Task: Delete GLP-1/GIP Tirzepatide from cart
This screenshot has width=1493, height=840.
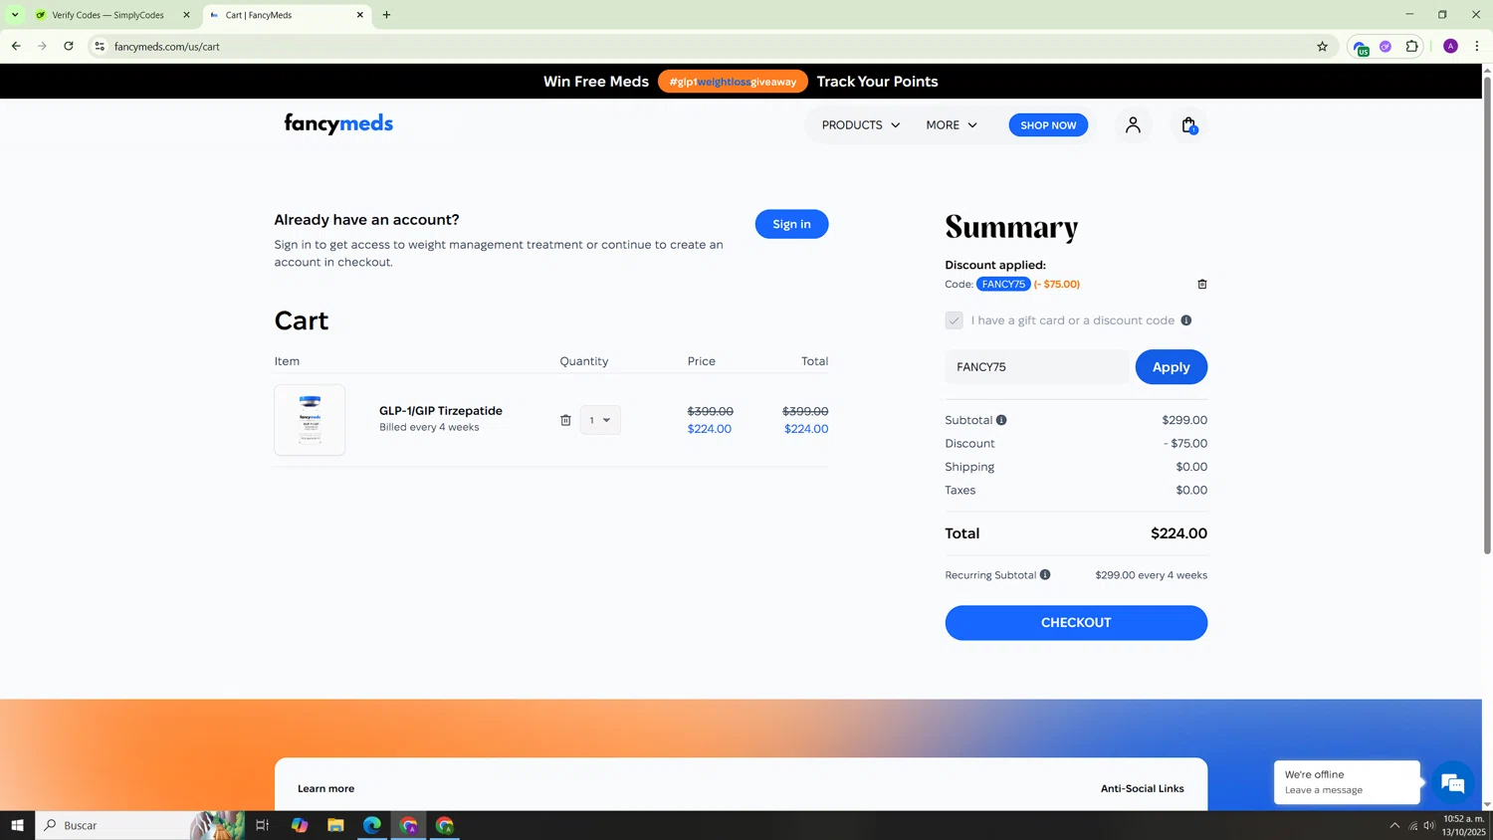Action: pos(565,420)
